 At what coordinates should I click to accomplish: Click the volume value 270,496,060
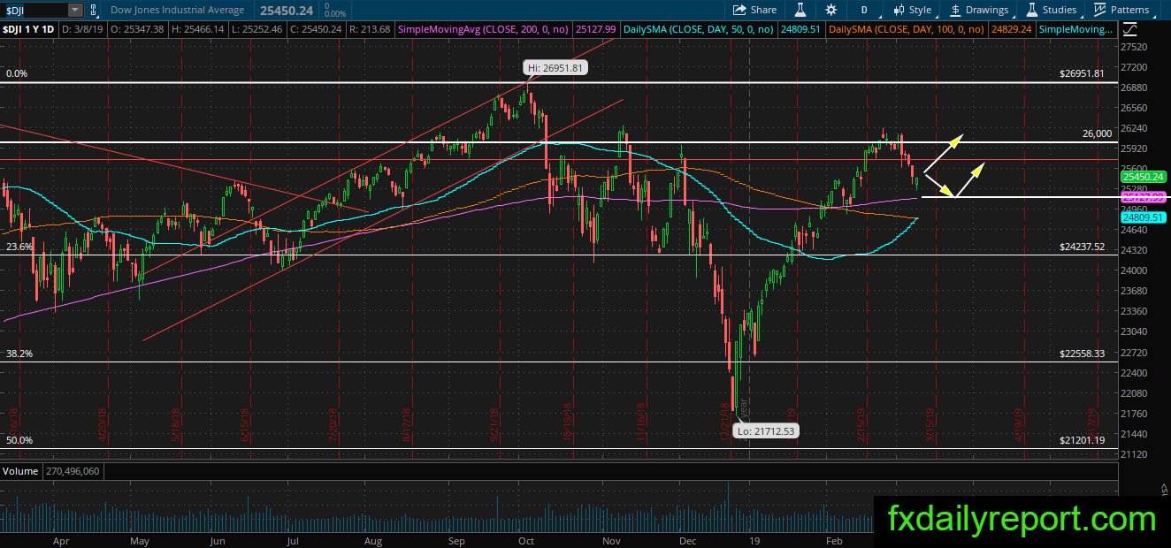point(73,471)
